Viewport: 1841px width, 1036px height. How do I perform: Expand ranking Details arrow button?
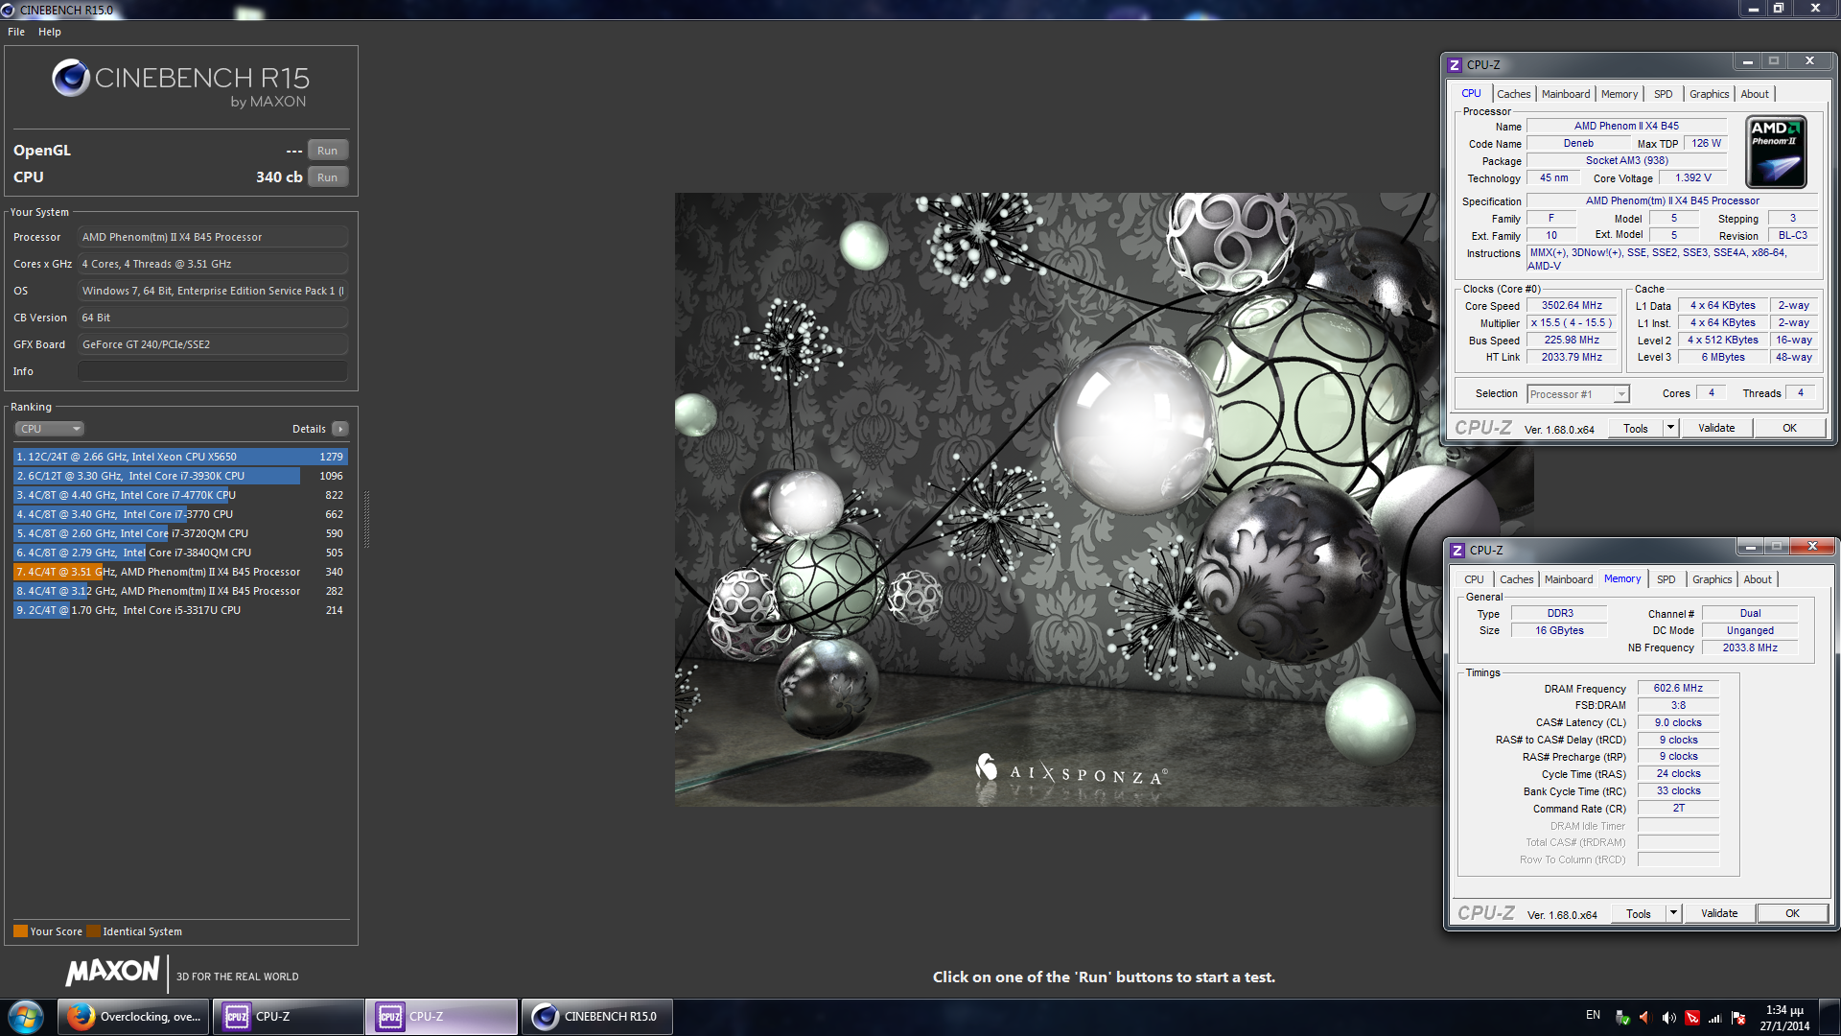point(340,429)
